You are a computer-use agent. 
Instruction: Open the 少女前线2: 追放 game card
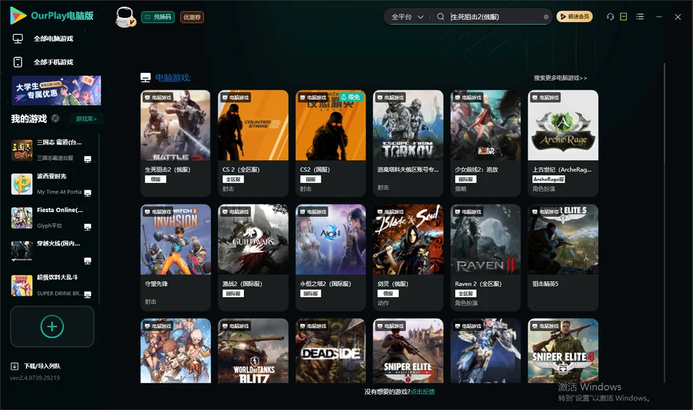(x=486, y=143)
